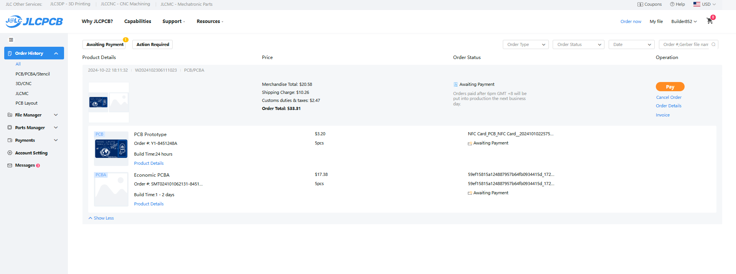Viewport: 736px width, 274px height.
Task: Expand the File Manager chevron
Action: click(56, 115)
